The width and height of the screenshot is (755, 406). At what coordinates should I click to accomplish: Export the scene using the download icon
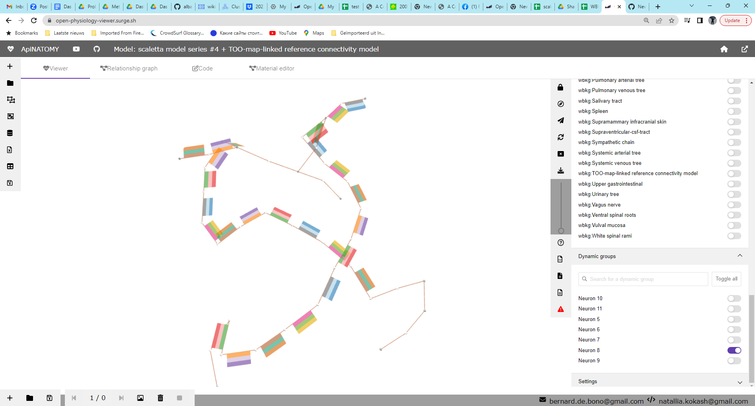[561, 170]
